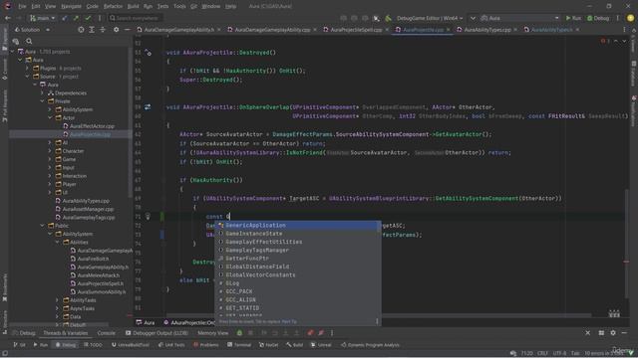Choose GlobalVectorConstants from the completion list
Image resolution: width=638 pixels, height=358 pixels.
point(297,274)
